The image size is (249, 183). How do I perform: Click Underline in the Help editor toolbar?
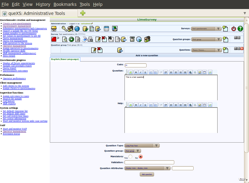[x=145, y=105]
